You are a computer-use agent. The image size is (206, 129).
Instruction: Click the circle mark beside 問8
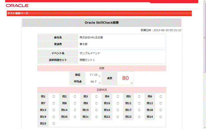coord(75,103)
